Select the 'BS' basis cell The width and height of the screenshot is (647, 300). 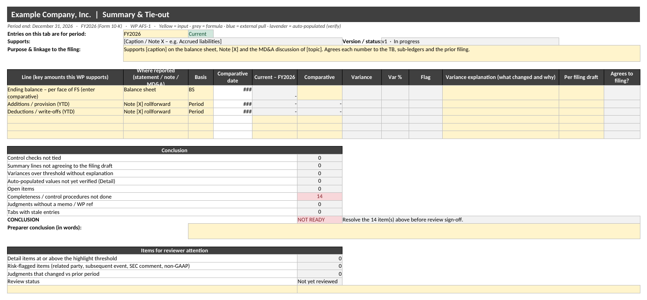[201, 93]
